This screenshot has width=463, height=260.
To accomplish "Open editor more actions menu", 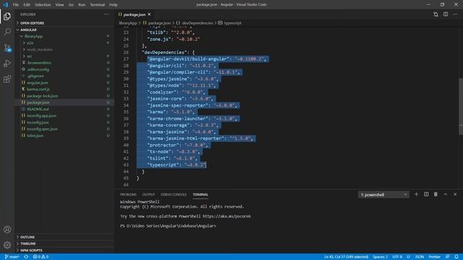I will [x=455, y=14].
